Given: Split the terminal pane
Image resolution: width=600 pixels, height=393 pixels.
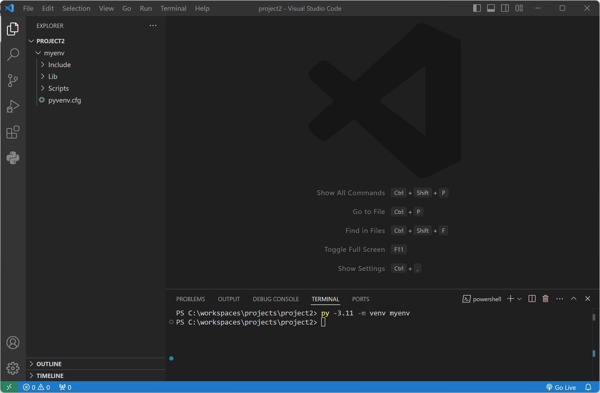Looking at the screenshot, I should click(x=532, y=299).
